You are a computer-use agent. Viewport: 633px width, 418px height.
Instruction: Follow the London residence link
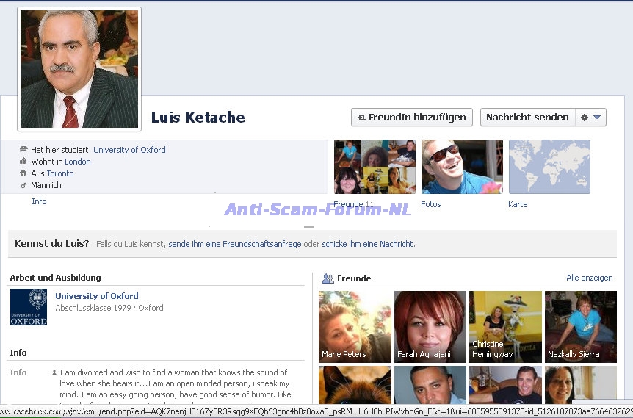(x=78, y=162)
